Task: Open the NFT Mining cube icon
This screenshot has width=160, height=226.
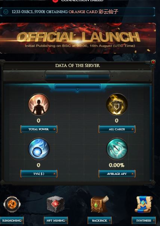Action: pyautogui.click(x=56, y=204)
